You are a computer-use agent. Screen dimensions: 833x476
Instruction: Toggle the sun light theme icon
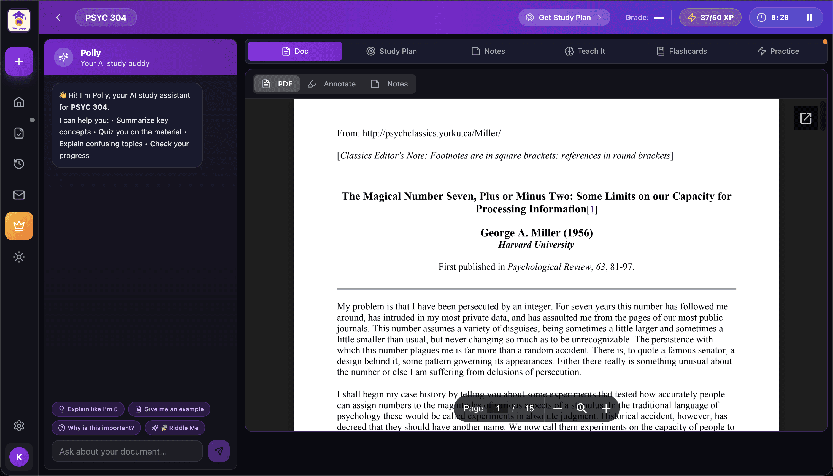tap(19, 257)
